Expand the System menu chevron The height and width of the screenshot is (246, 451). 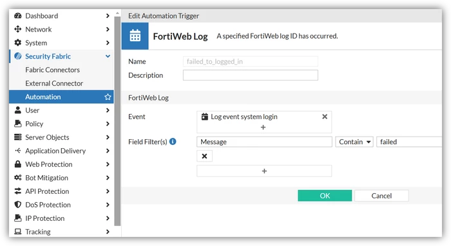pos(108,43)
